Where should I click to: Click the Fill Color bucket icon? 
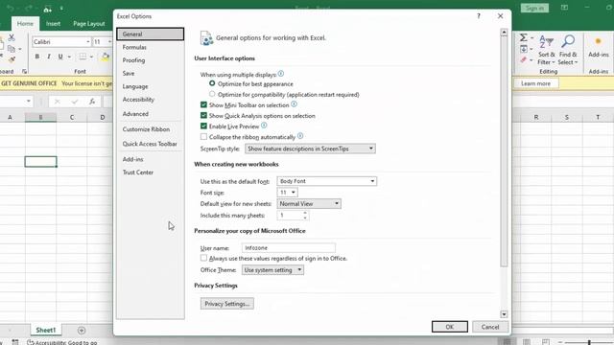(x=106, y=57)
